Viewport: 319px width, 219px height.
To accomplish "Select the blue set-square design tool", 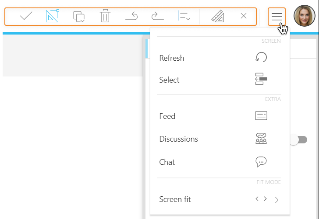I will tap(53, 16).
